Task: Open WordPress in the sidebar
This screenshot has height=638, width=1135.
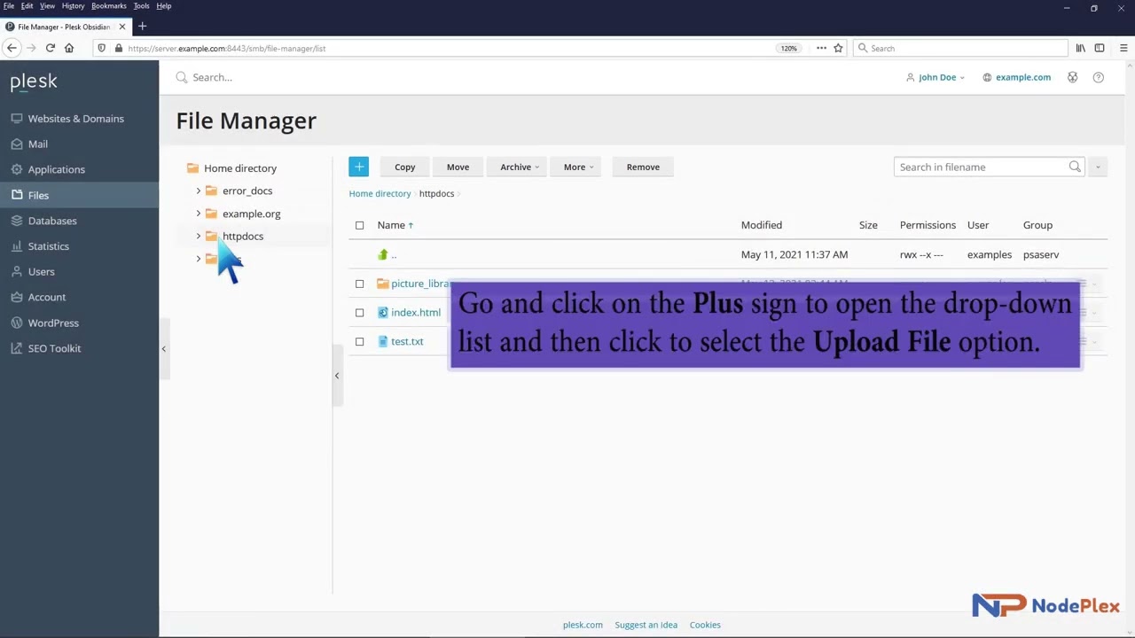Action: tap(53, 323)
